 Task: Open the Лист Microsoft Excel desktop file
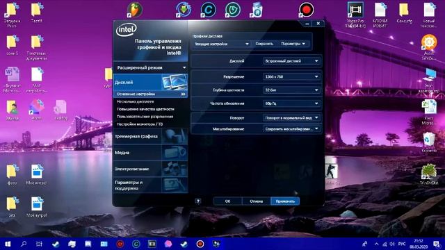429,112
